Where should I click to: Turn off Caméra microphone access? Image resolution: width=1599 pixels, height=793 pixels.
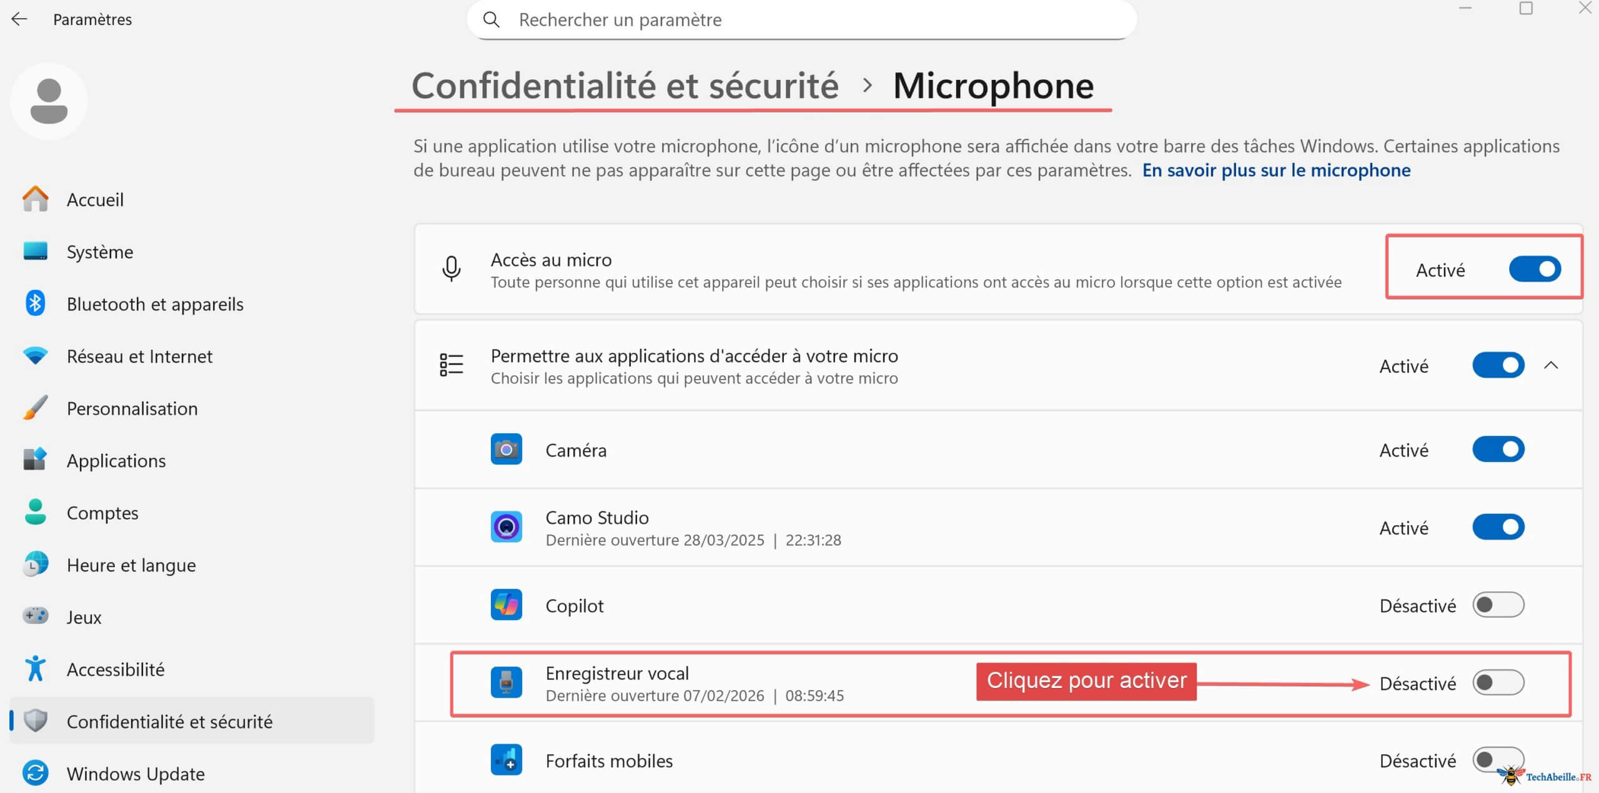coord(1498,449)
